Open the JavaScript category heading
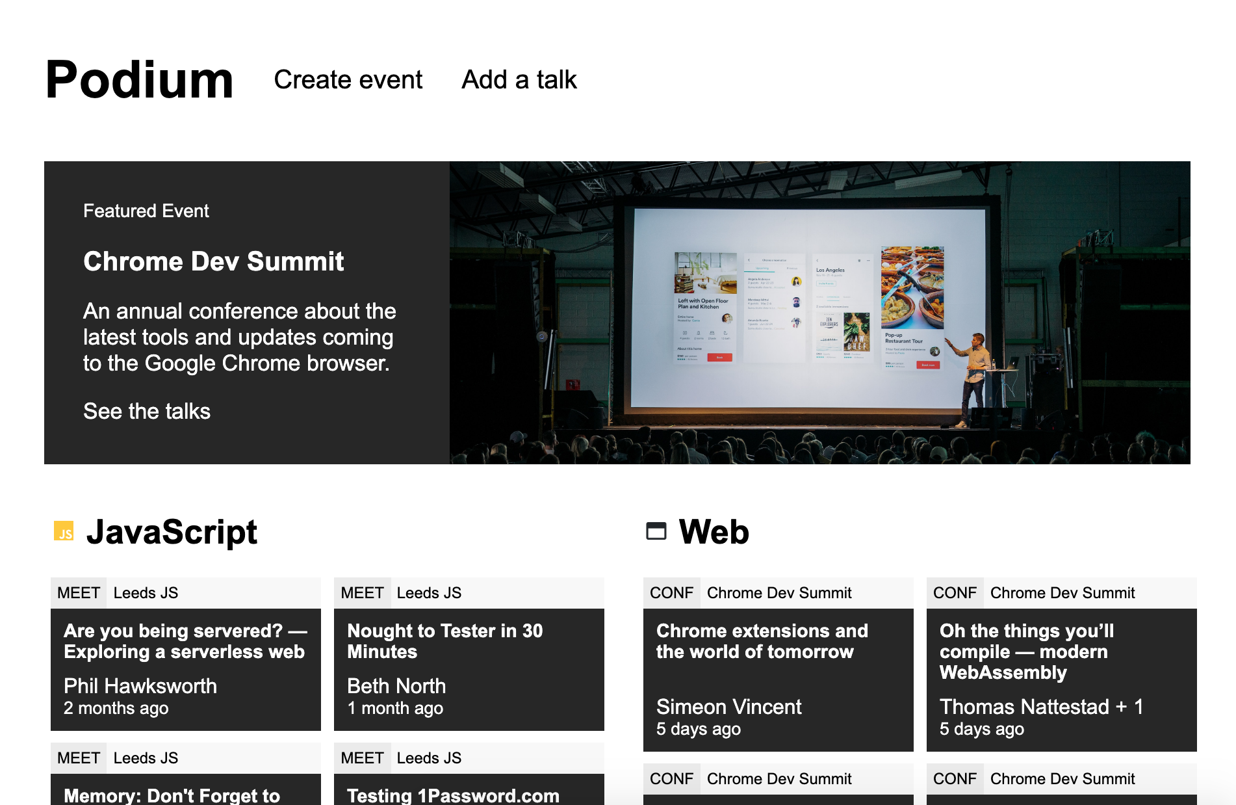 tap(172, 532)
